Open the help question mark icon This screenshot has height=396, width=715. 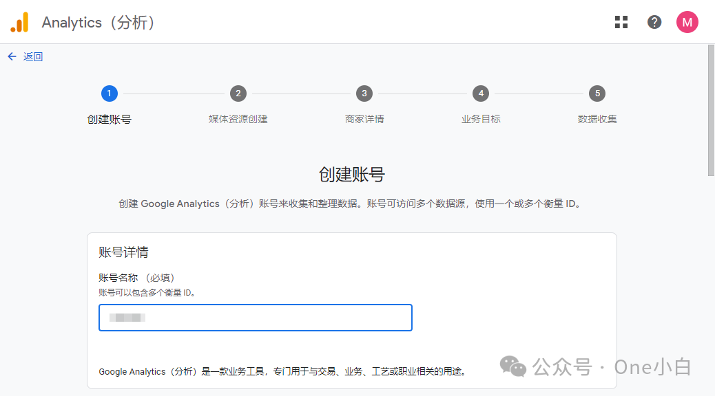(654, 22)
